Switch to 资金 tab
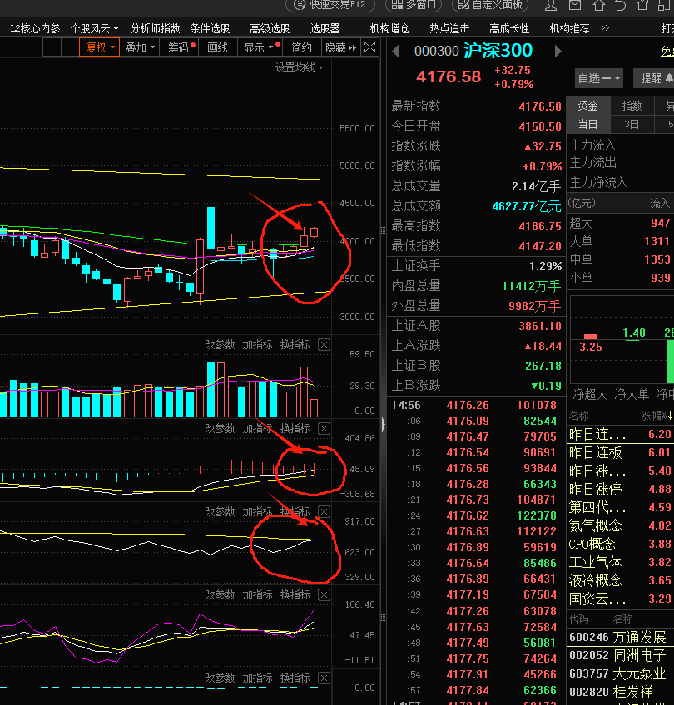Image resolution: width=674 pixels, height=705 pixels. pos(587,106)
